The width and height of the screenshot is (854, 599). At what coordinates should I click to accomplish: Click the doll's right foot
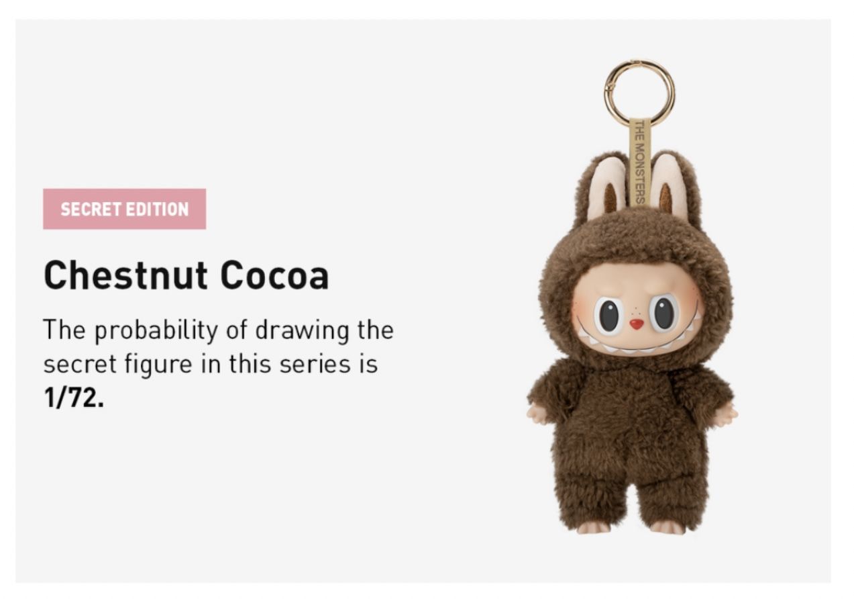point(668,526)
